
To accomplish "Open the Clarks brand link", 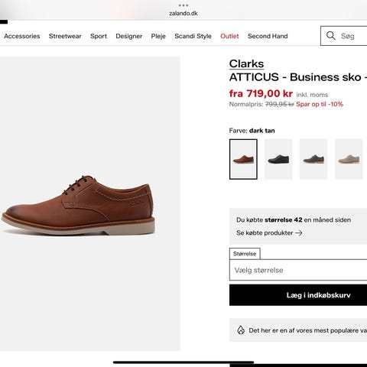I will coord(246,63).
